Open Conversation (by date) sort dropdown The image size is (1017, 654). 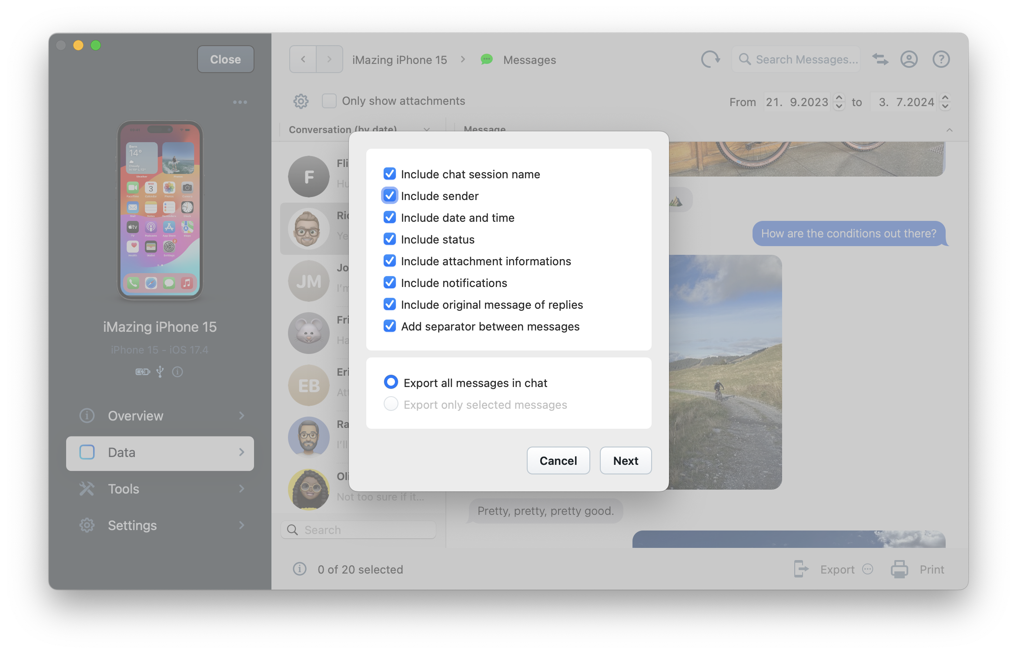click(x=359, y=129)
